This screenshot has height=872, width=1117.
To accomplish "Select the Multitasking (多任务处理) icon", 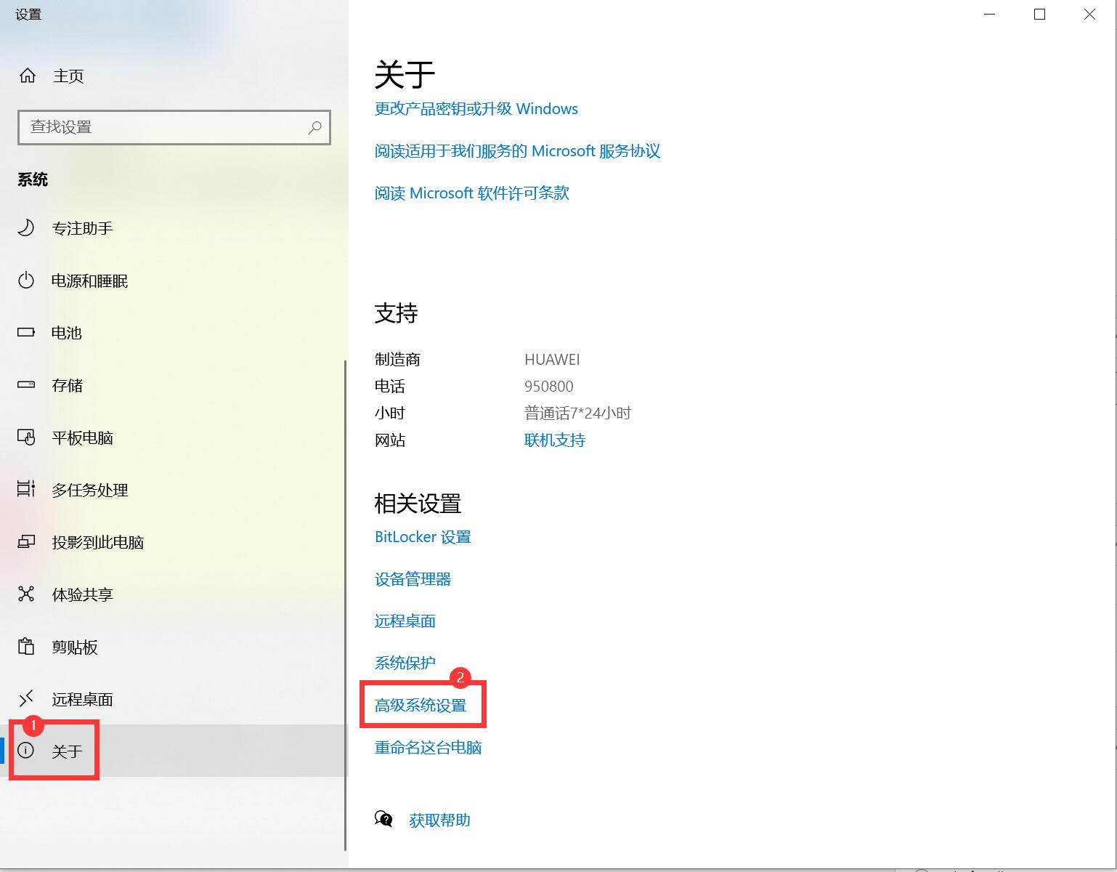I will (26, 490).
